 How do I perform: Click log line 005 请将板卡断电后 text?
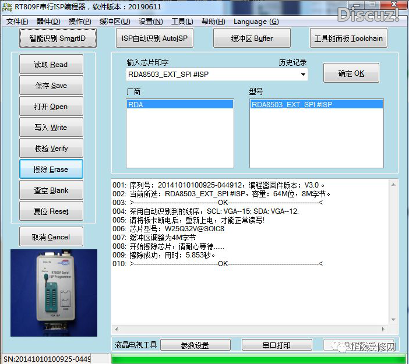[x=189, y=220]
